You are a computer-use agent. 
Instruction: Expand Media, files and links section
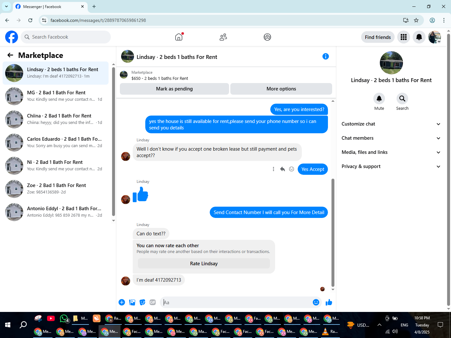[391, 152]
